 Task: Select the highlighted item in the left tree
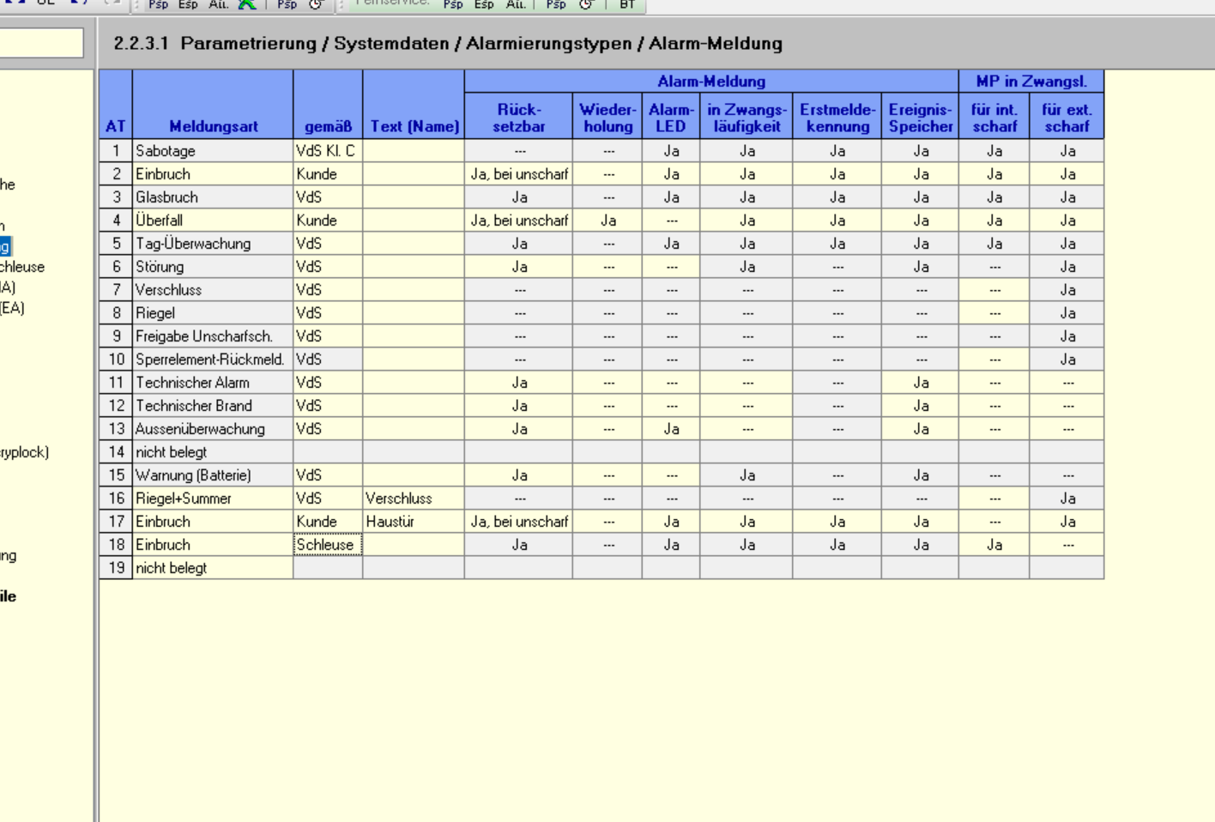coord(5,247)
